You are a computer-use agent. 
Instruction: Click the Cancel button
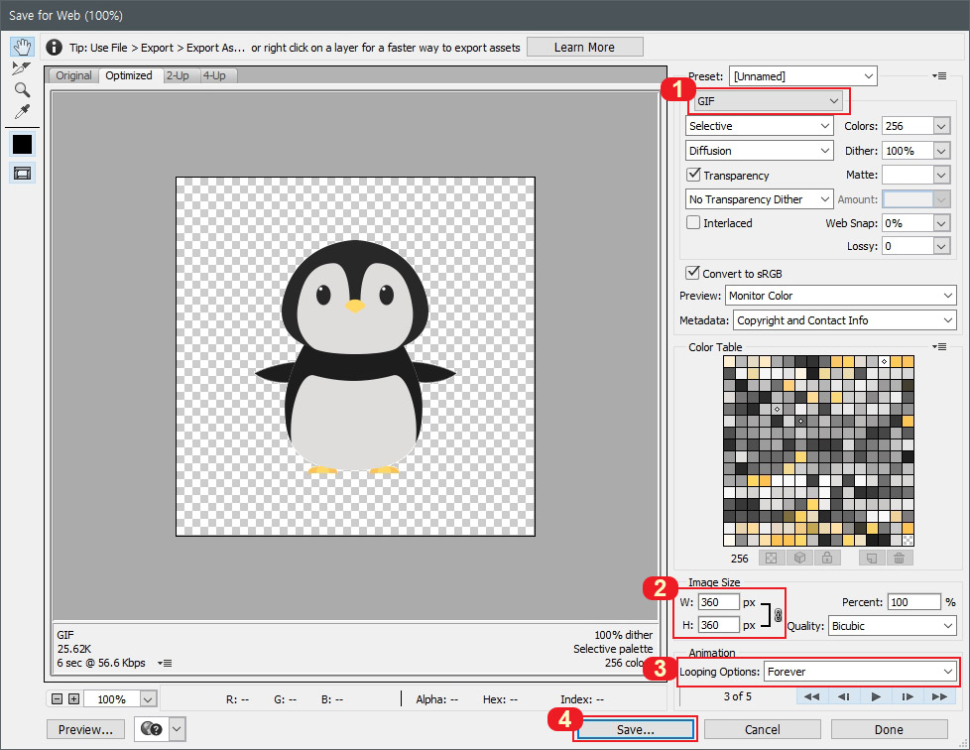(762, 729)
